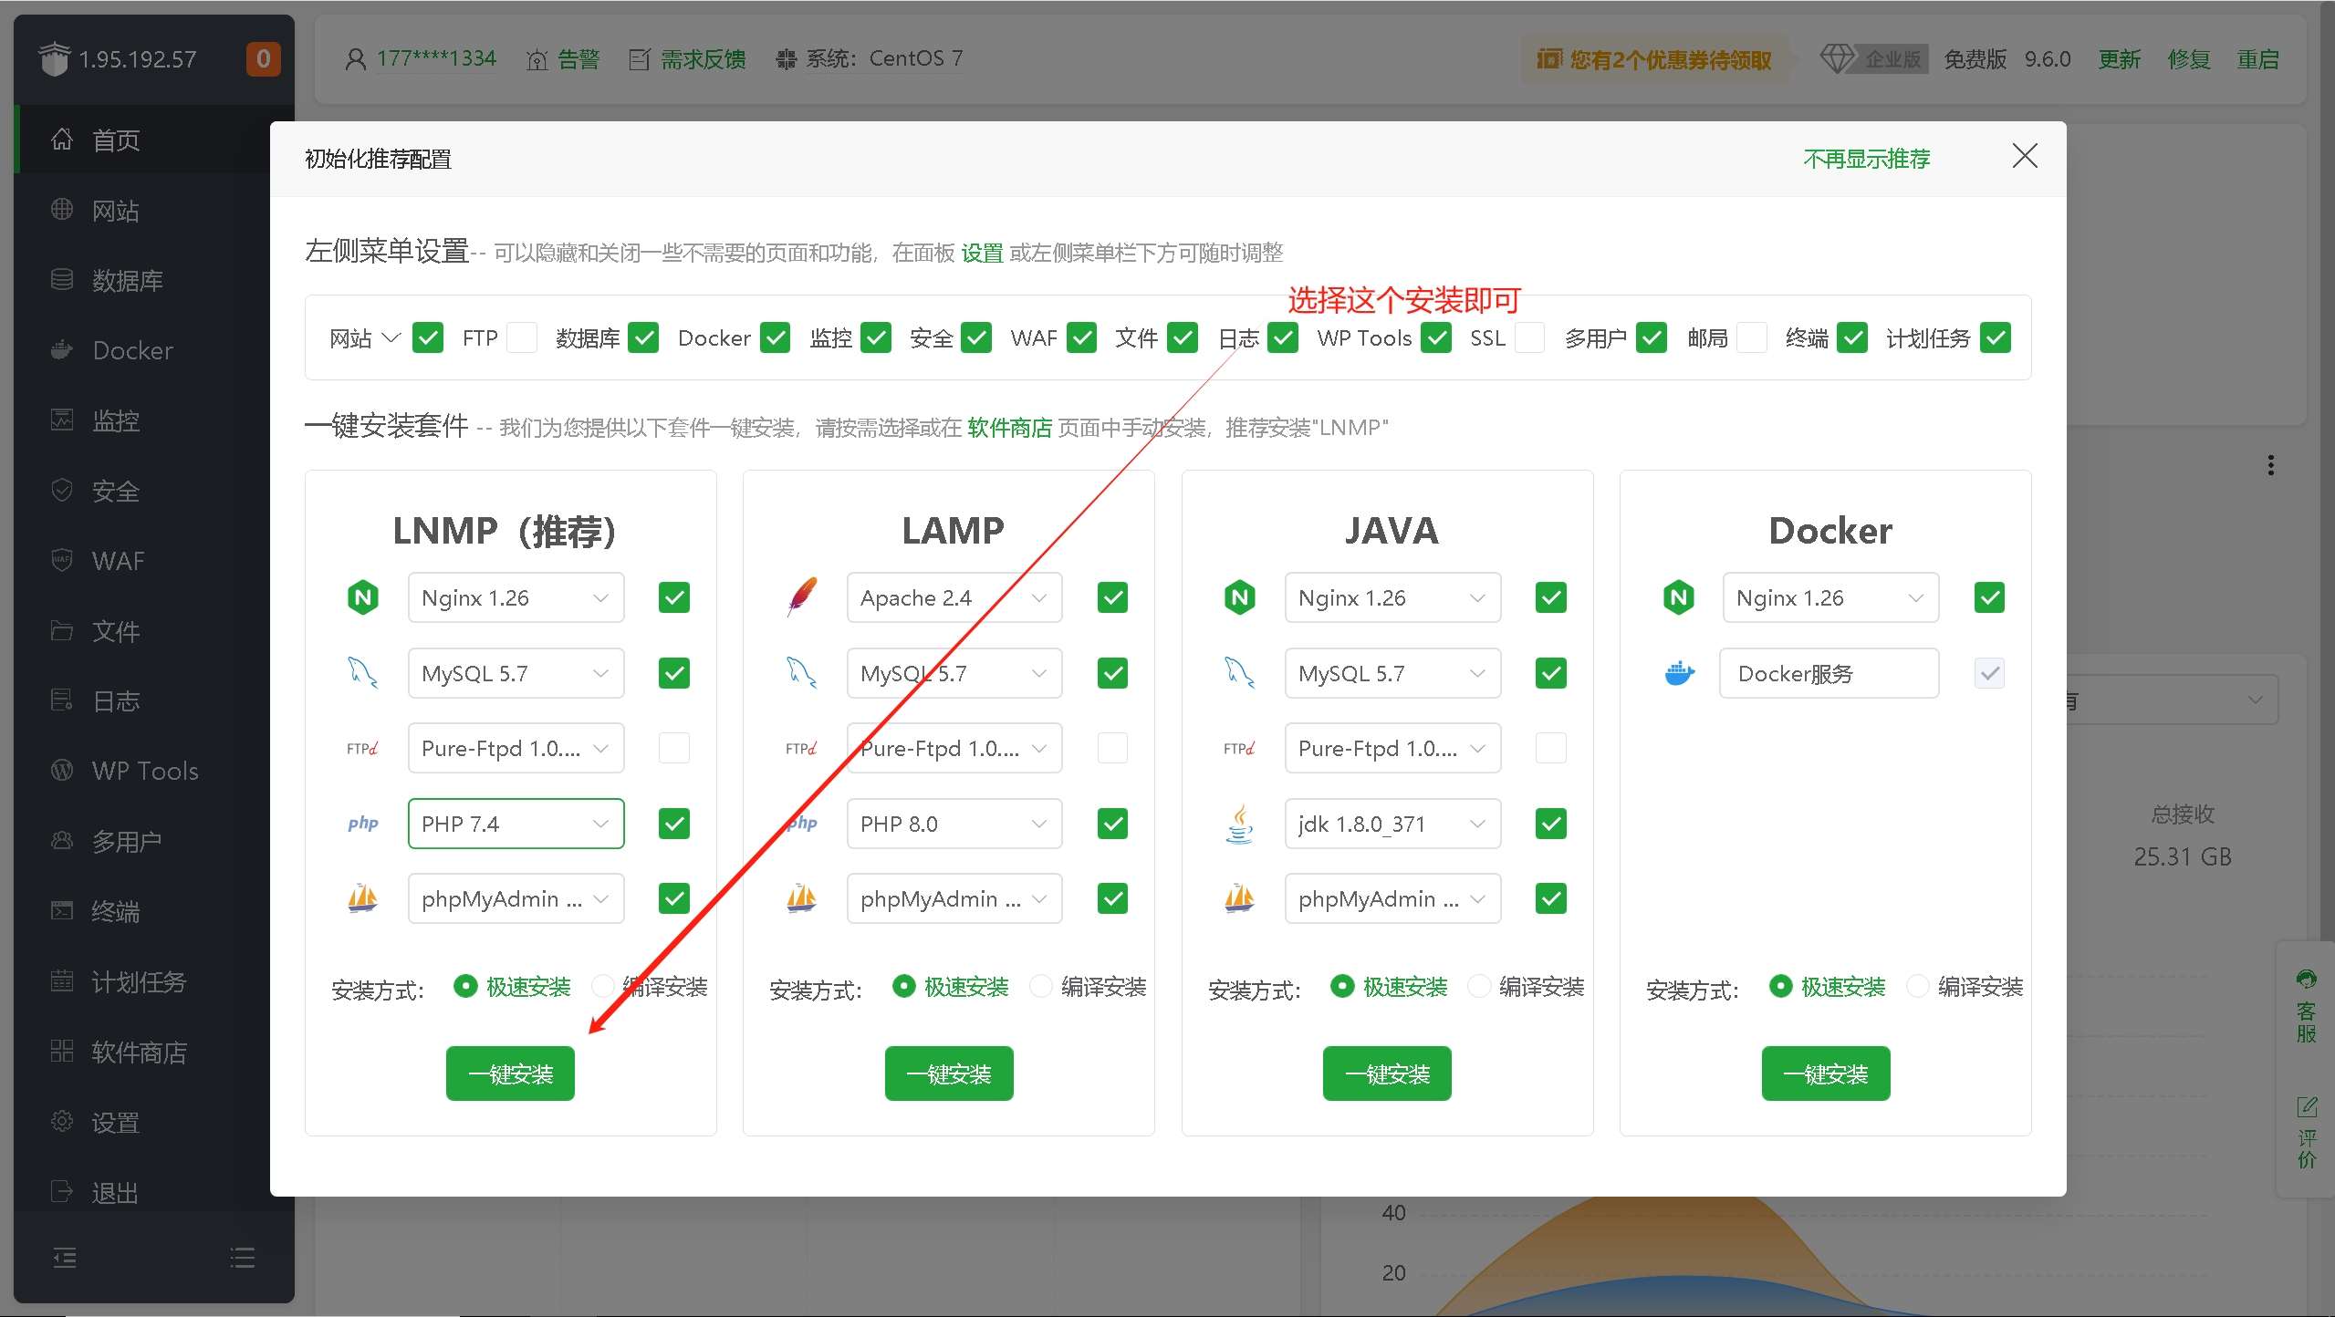Screen dimensions: 2335x1317
Task: Click the WAF shield icon in the sidebar
Action: click(x=61, y=560)
